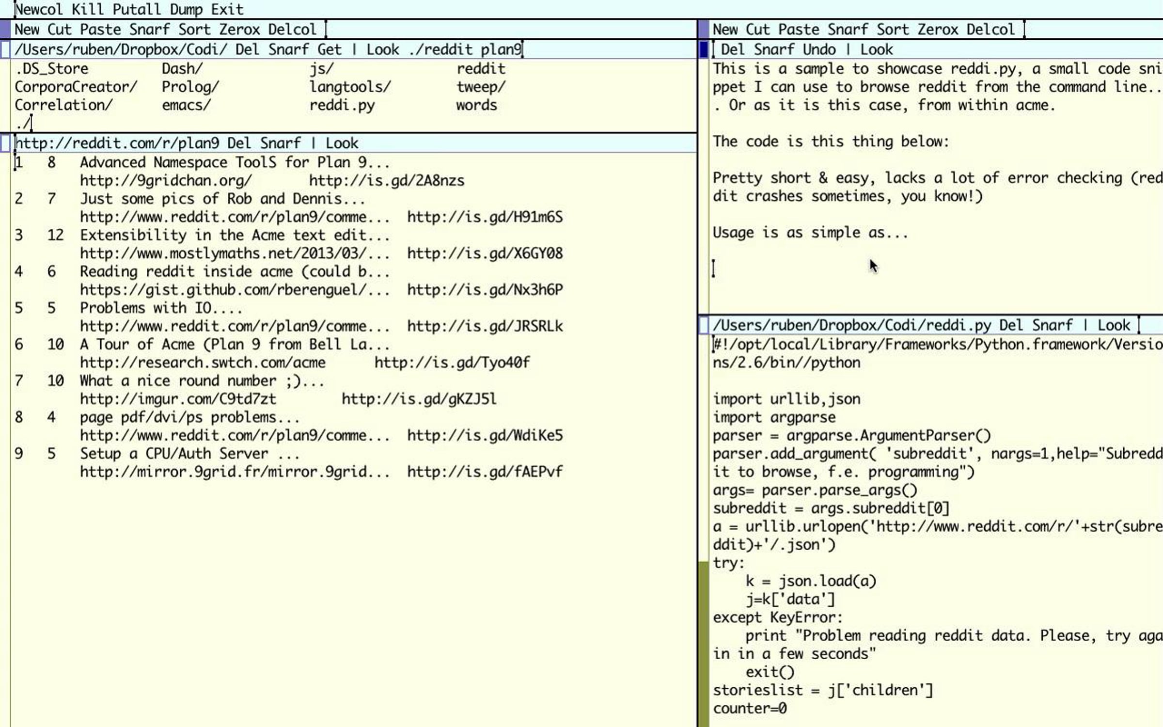The height and width of the screenshot is (727, 1163).
Task: Click Del in the reddi.py window tag
Action: (x=1011, y=325)
